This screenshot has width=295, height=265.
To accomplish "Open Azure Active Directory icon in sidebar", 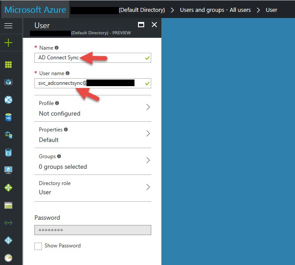I will [8, 240].
